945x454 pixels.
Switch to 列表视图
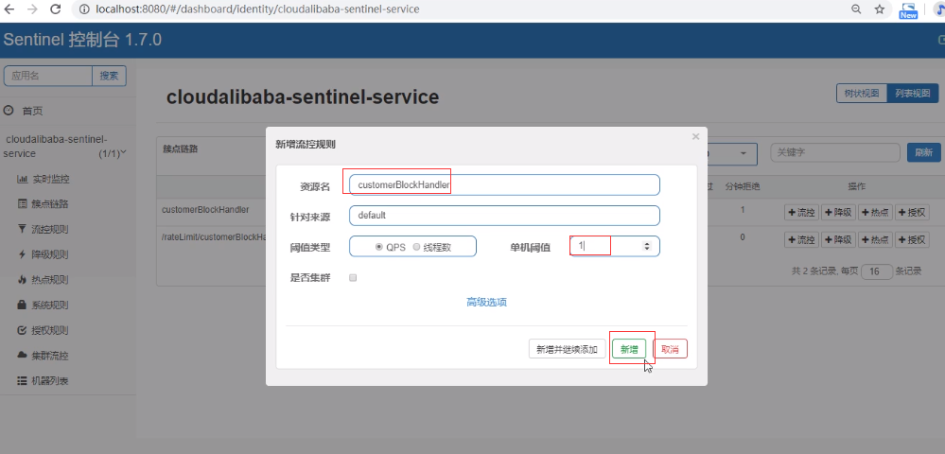pos(913,94)
